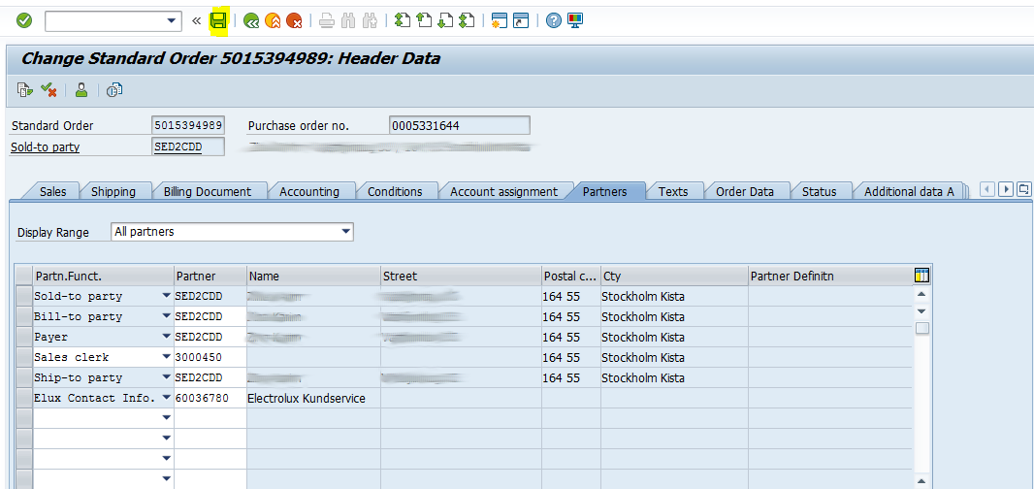Click the green check with red X icon
Screen dimensions: 1034x489
48,90
